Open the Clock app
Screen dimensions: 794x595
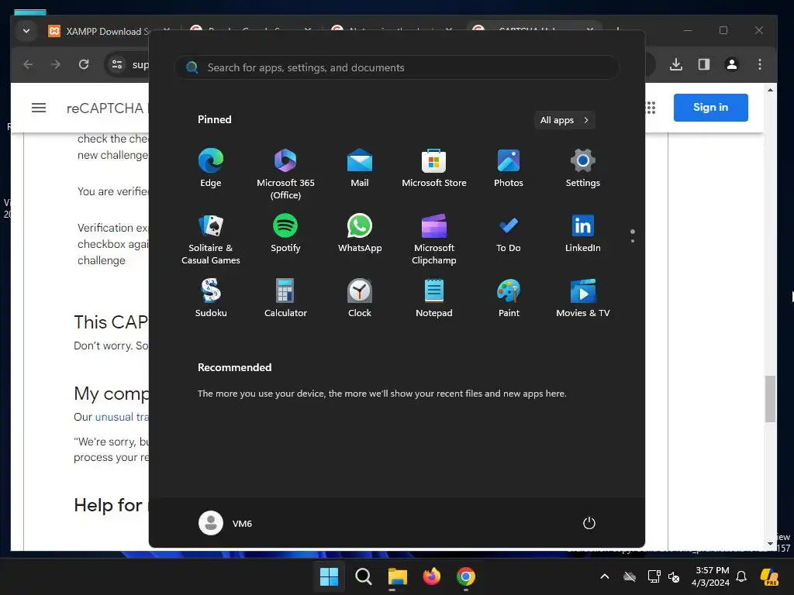point(360,298)
